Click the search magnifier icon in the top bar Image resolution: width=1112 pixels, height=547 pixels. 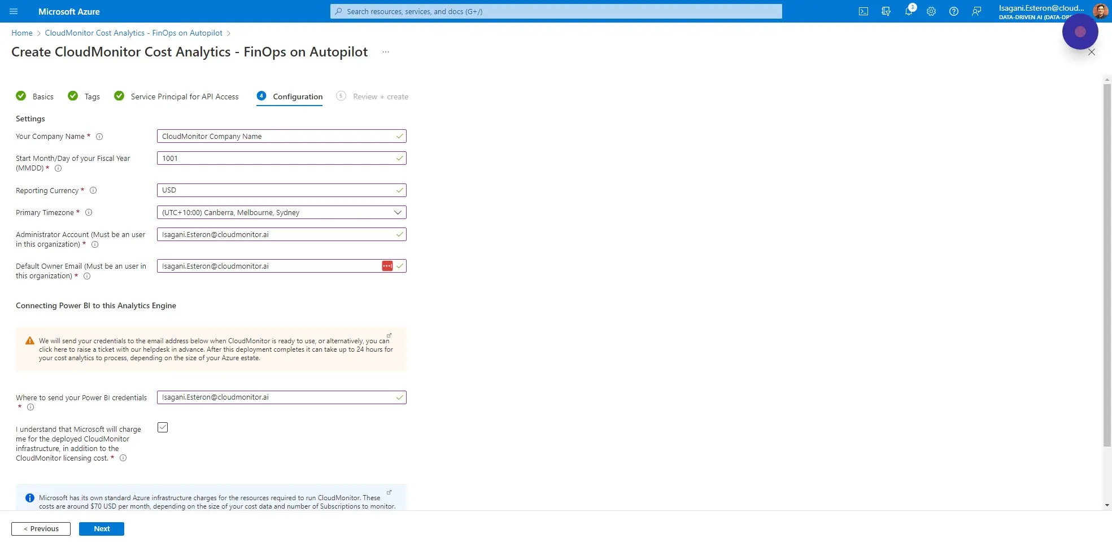click(338, 11)
